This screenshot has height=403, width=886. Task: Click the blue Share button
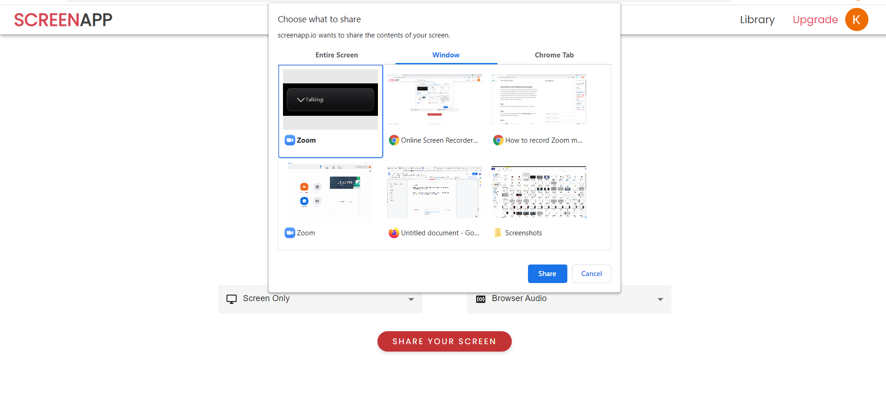[x=547, y=274]
